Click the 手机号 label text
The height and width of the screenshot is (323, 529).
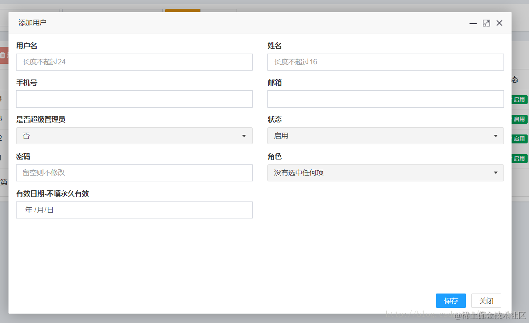[27, 83]
